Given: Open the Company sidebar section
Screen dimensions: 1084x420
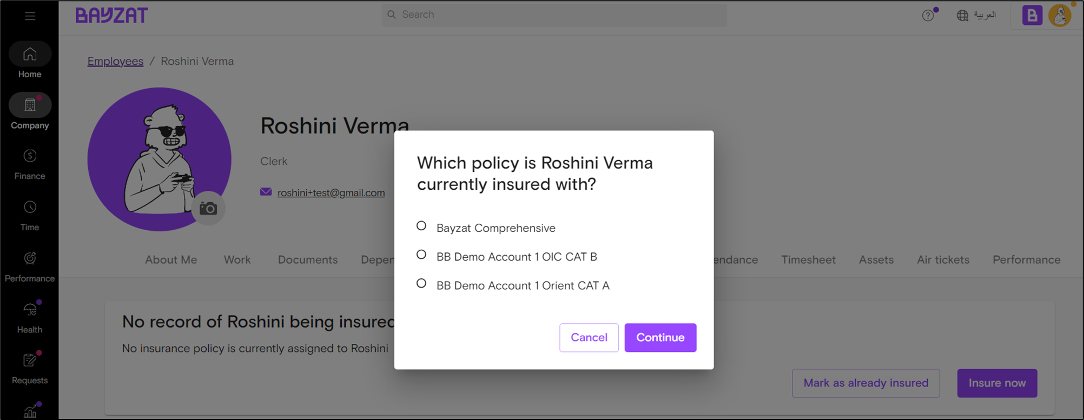Looking at the screenshot, I should [30, 111].
